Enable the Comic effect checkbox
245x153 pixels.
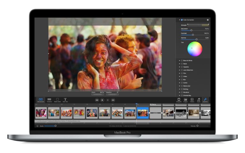[182, 83]
